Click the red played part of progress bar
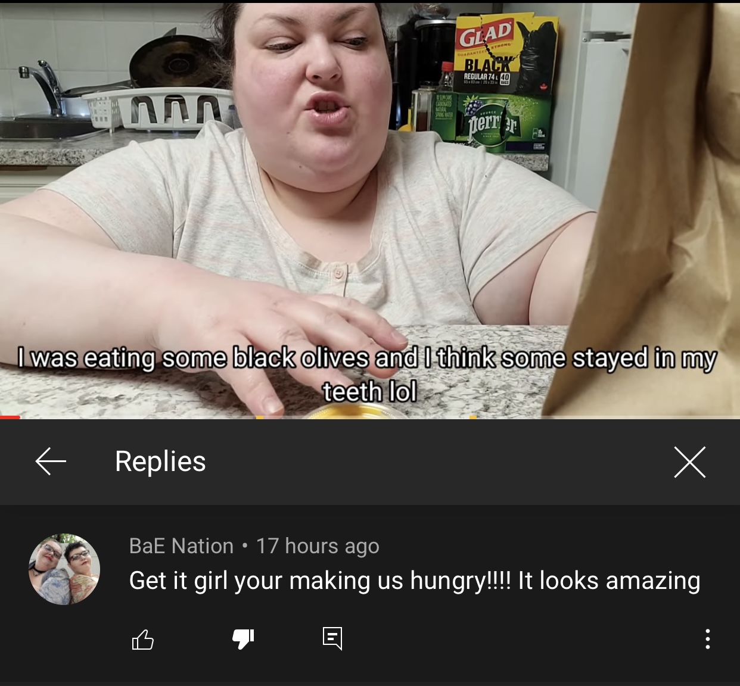Image resolution: width=740 pixels, height=686 pixels. 10,417
